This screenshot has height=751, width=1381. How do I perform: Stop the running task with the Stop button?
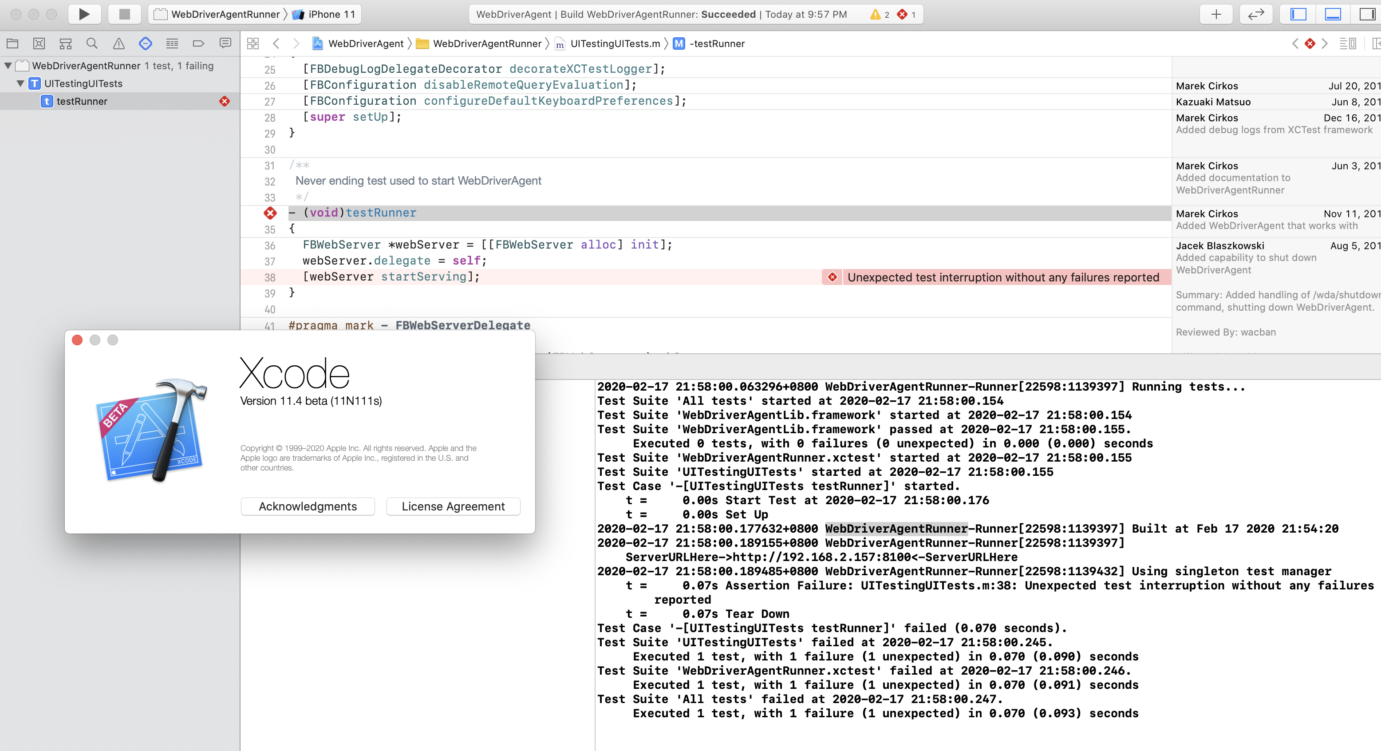(x=124, y=15)
